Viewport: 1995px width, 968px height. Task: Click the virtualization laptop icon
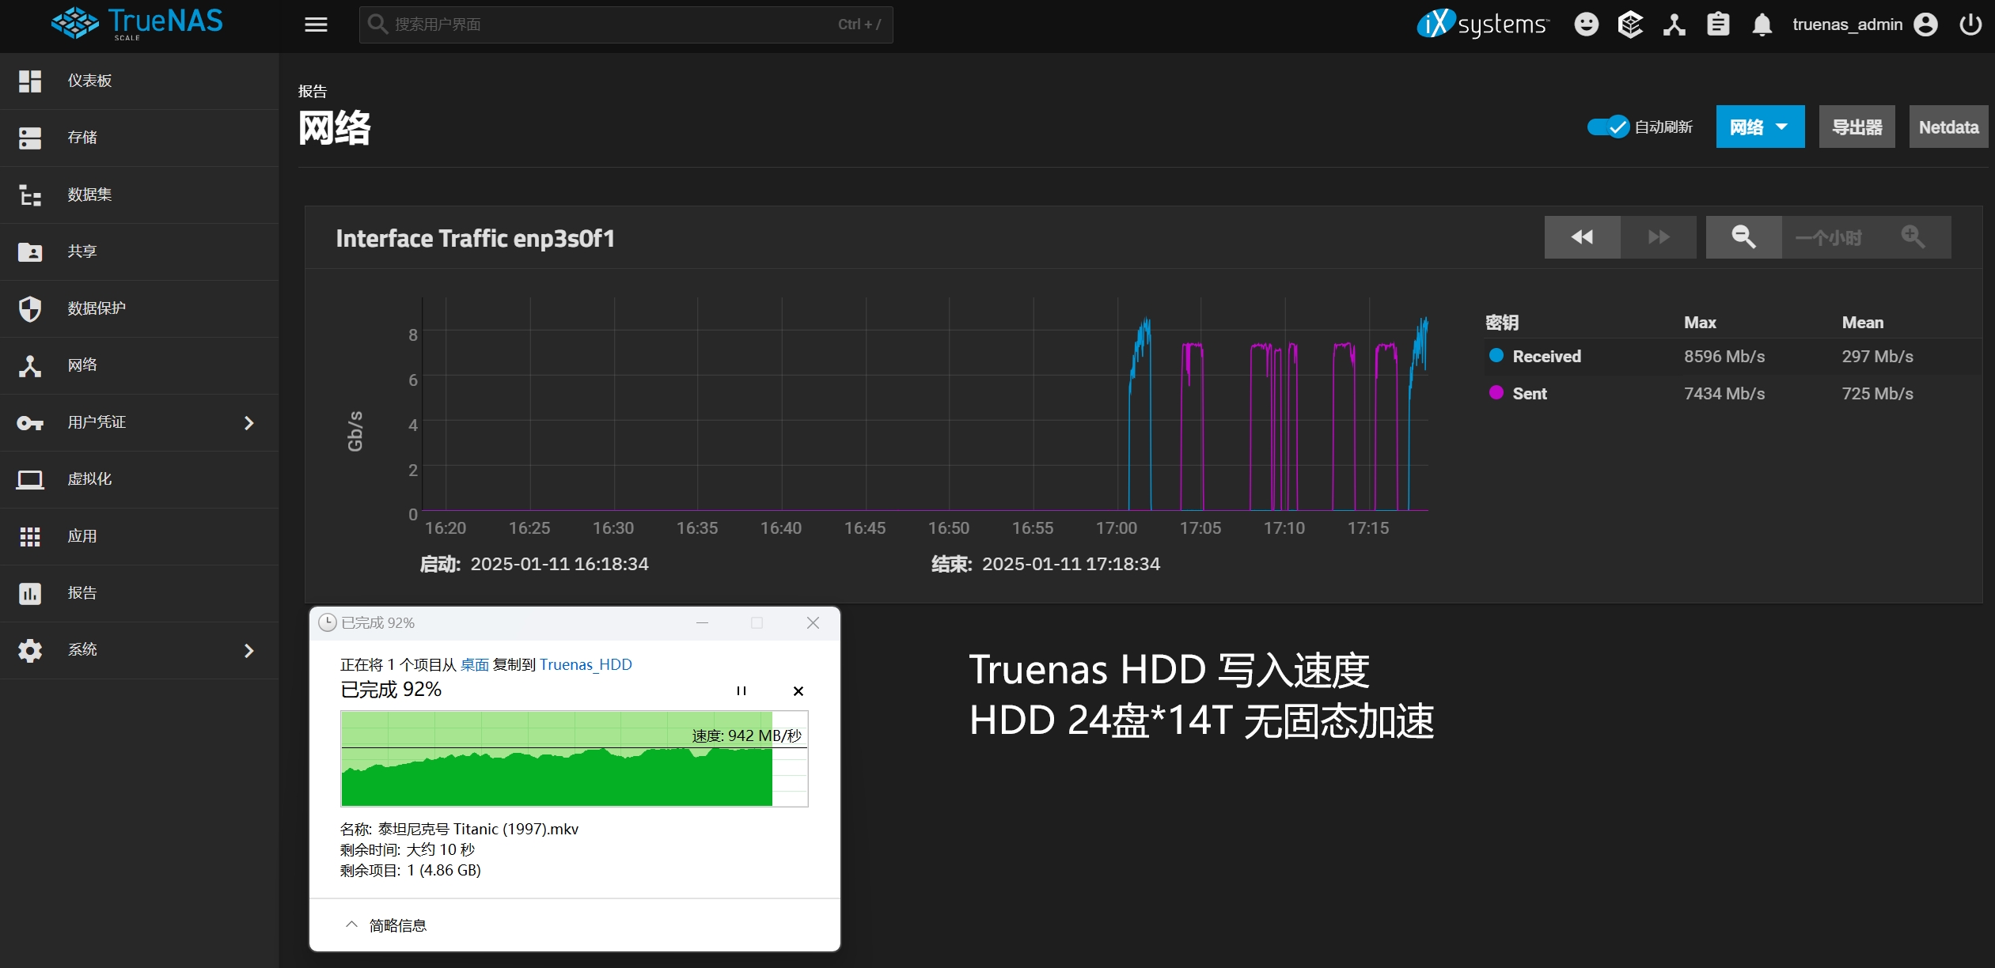(x=30, y=479)
